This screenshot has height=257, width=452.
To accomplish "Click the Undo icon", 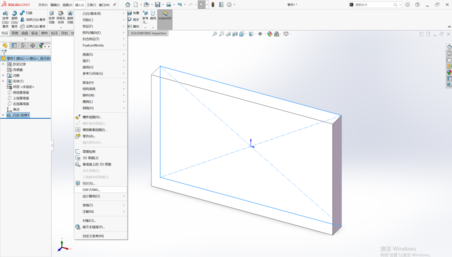I will pyautogui.click(x=180, y=4).
